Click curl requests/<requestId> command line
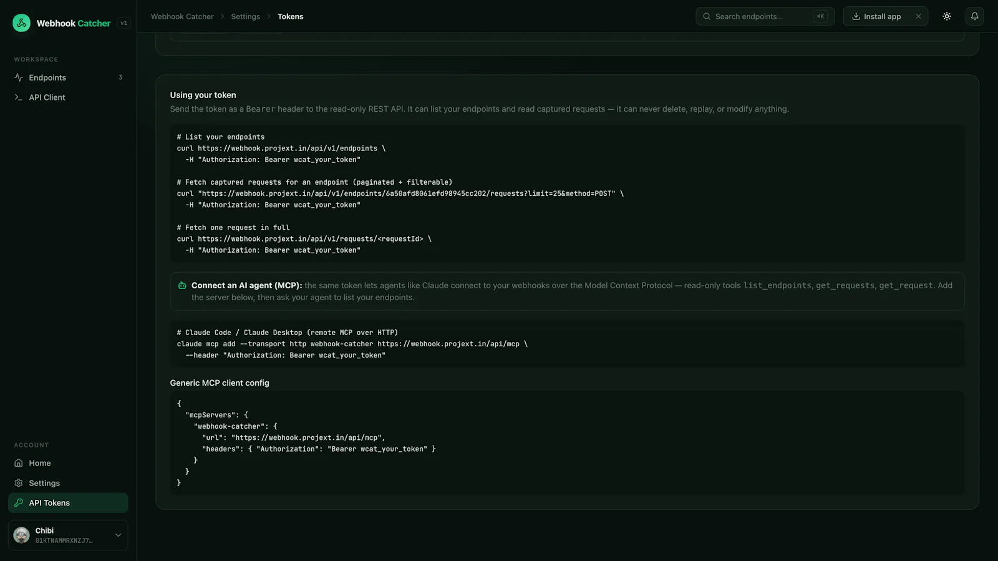Image resolution: width=998 pixels, height=561 pixels. 304,239
